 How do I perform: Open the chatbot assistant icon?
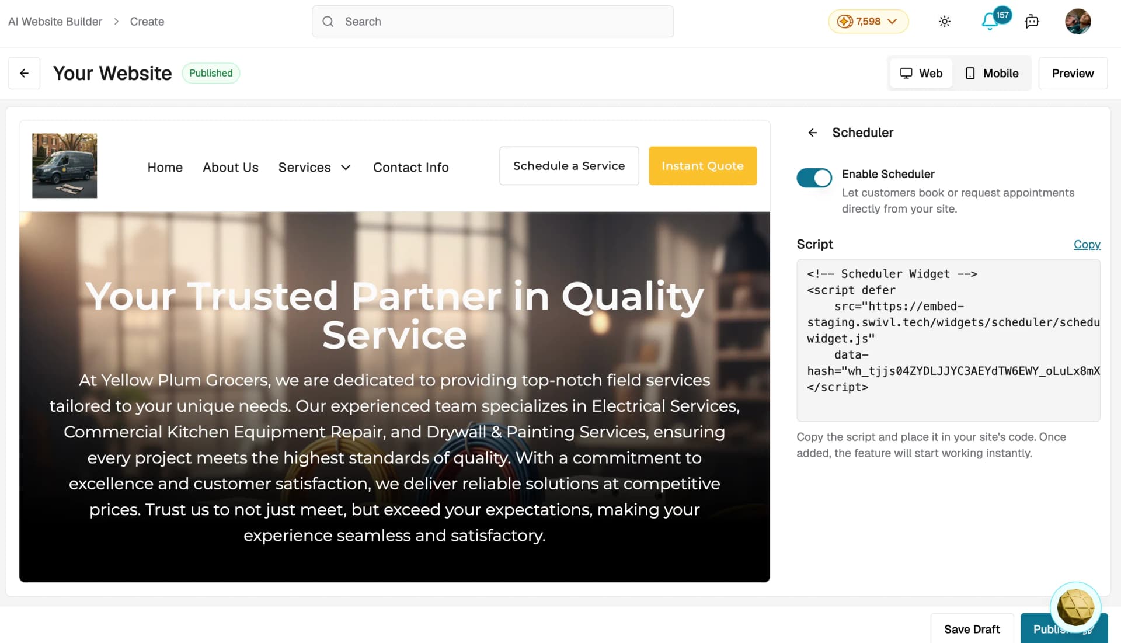click(1032, 22)
